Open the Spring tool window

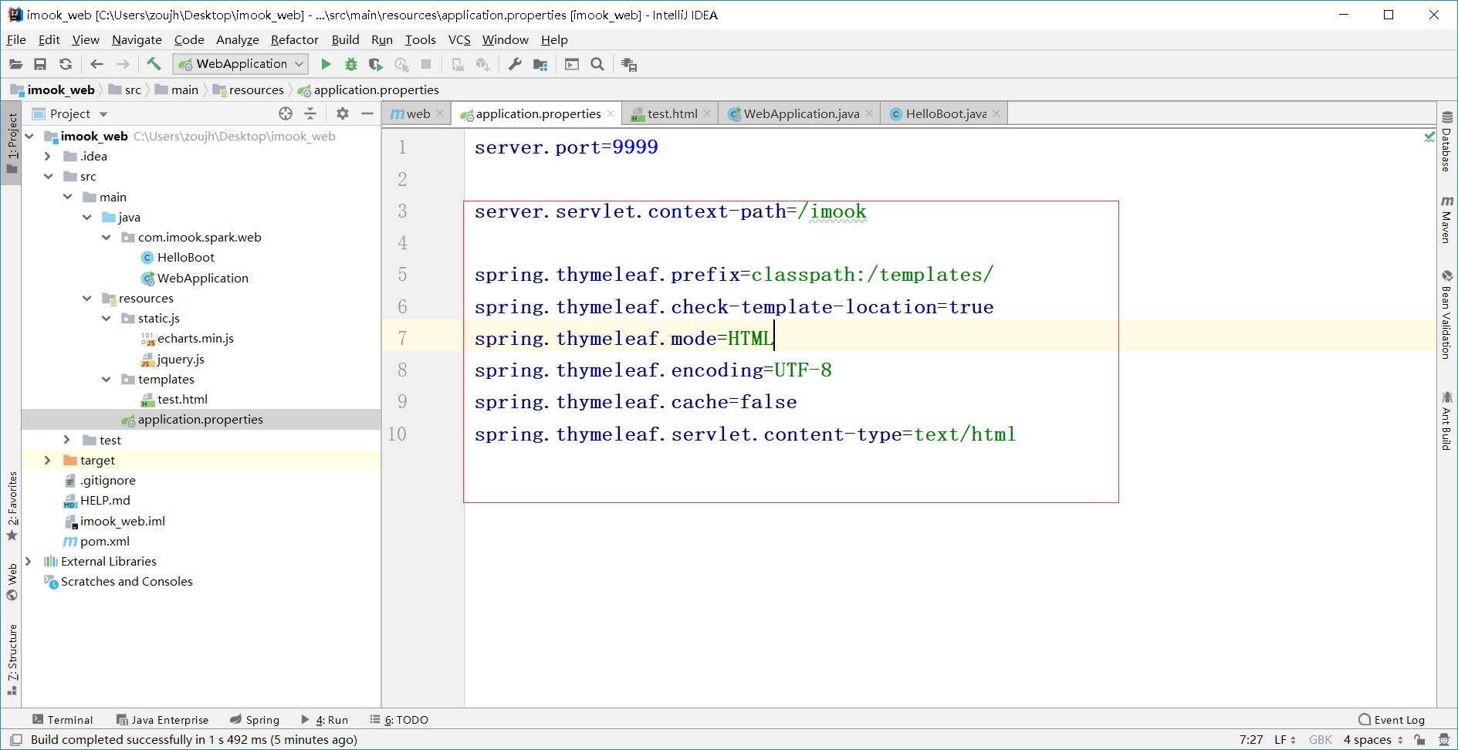255,720
